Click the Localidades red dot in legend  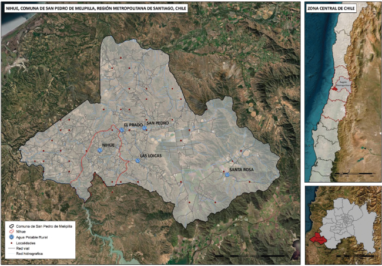point(11,243)
